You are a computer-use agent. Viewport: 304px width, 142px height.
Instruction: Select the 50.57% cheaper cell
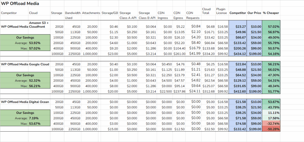click(x=271, y=48)
